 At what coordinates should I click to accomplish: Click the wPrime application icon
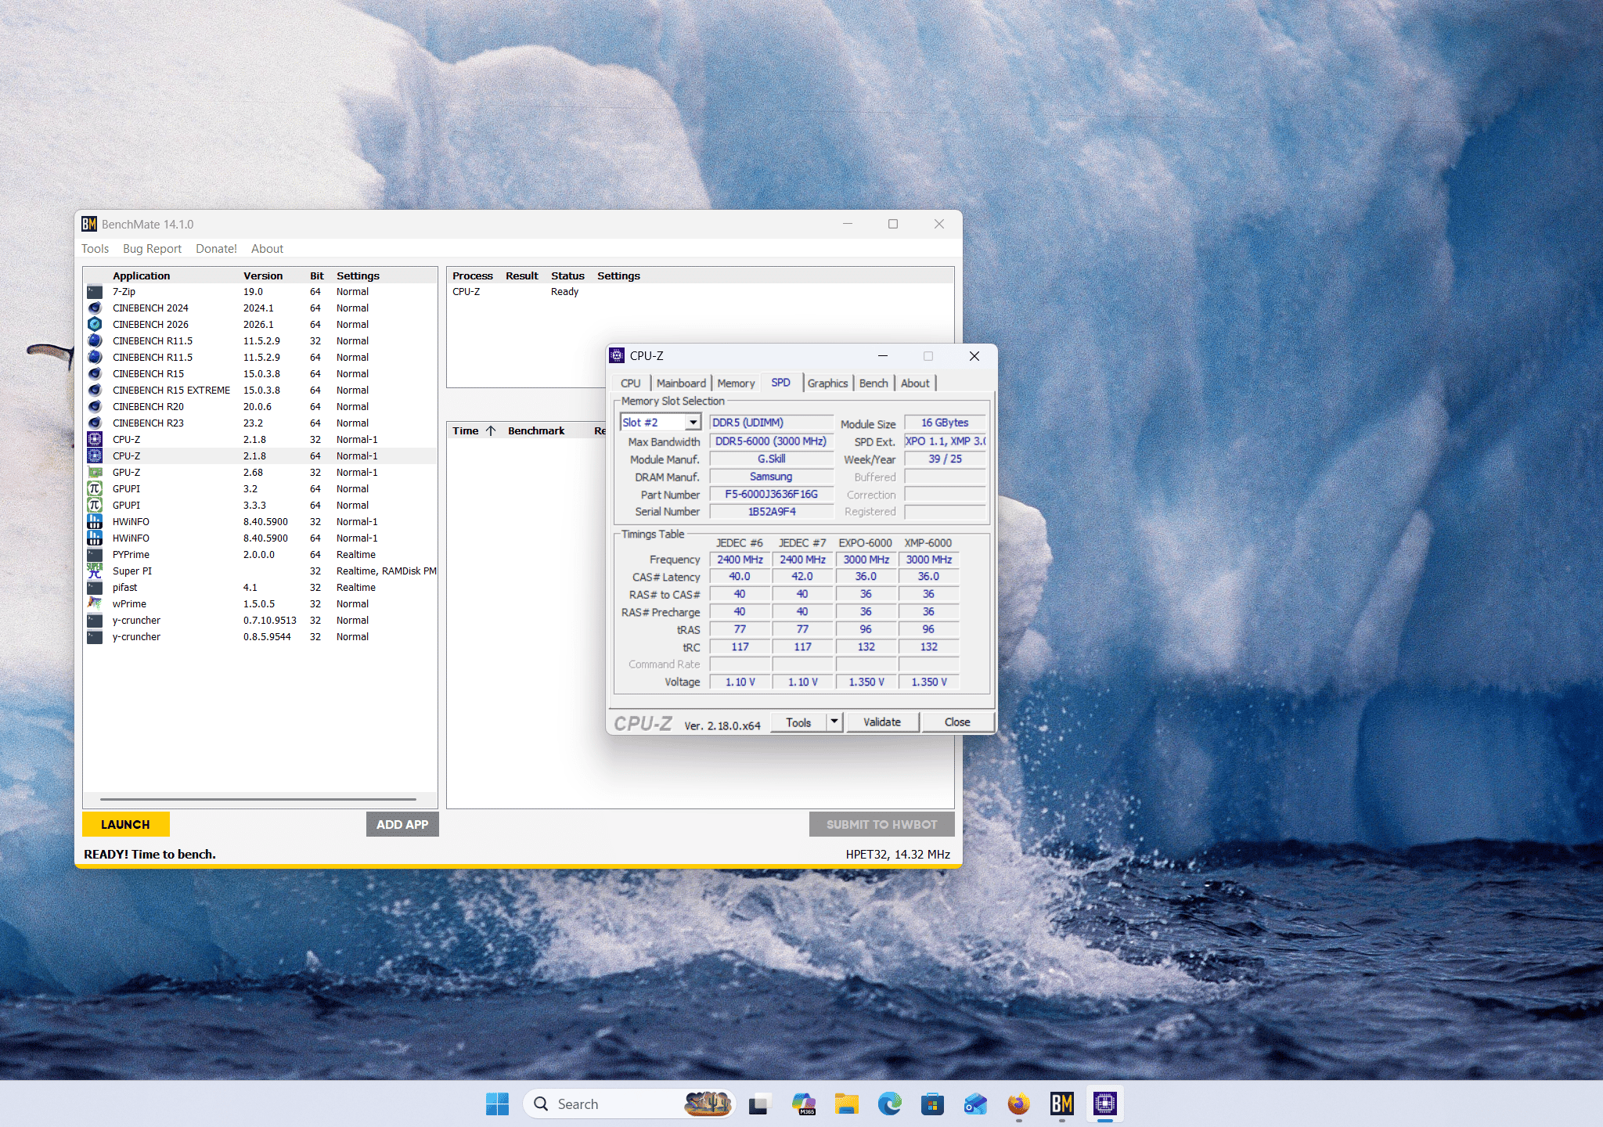click(95, 603)
